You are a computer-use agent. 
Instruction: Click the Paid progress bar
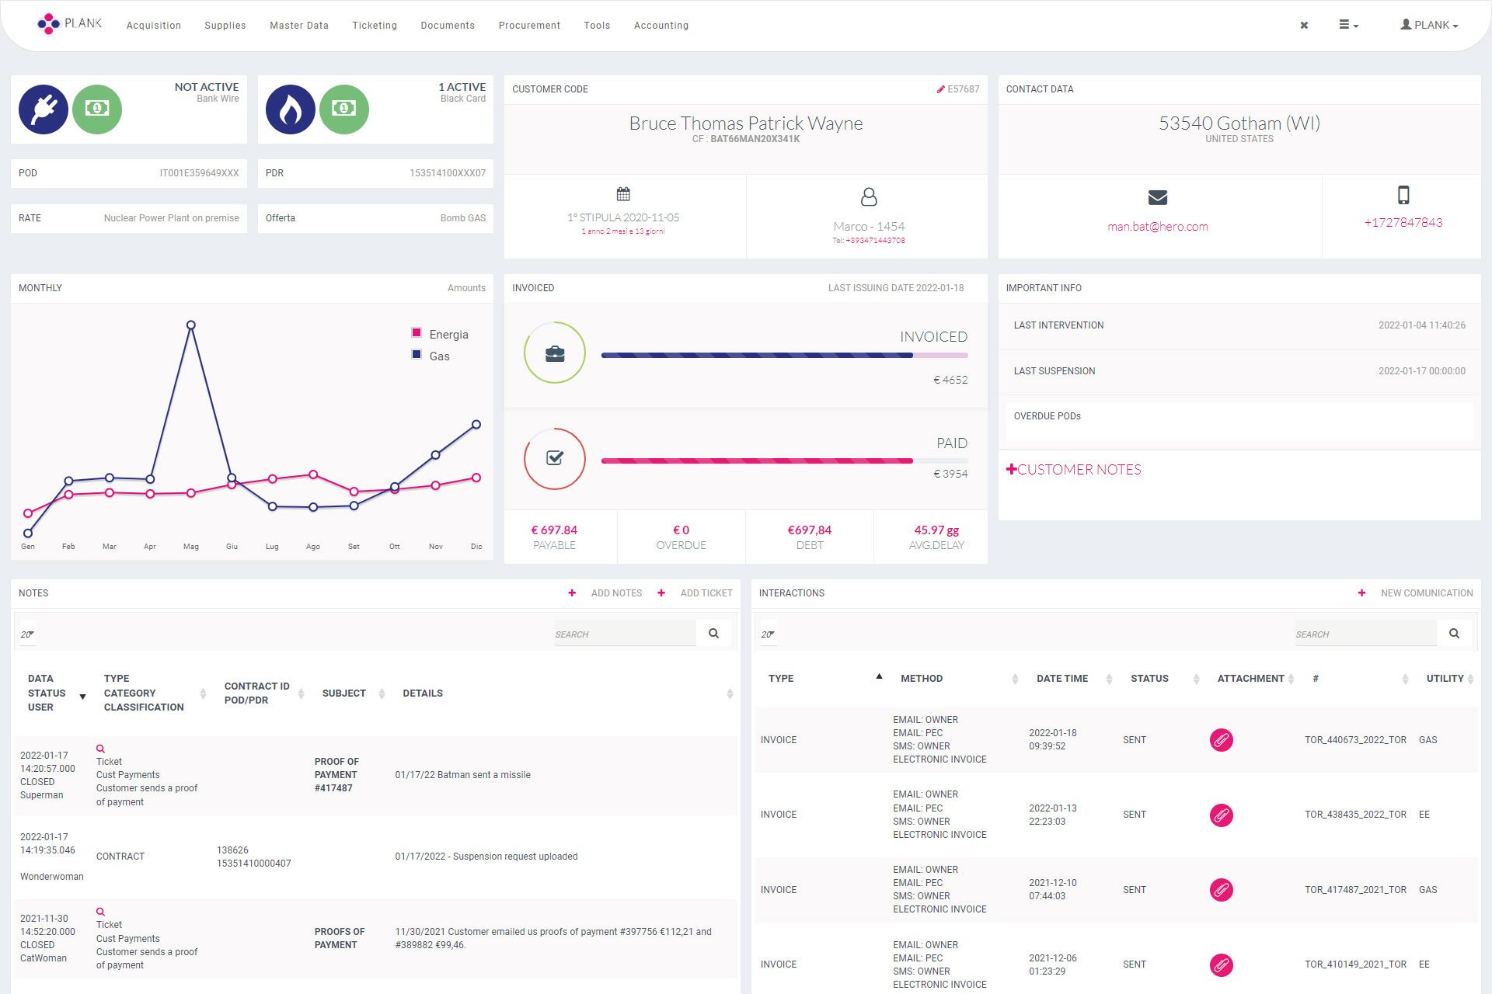pyautogui.click(x=785, y=461)
